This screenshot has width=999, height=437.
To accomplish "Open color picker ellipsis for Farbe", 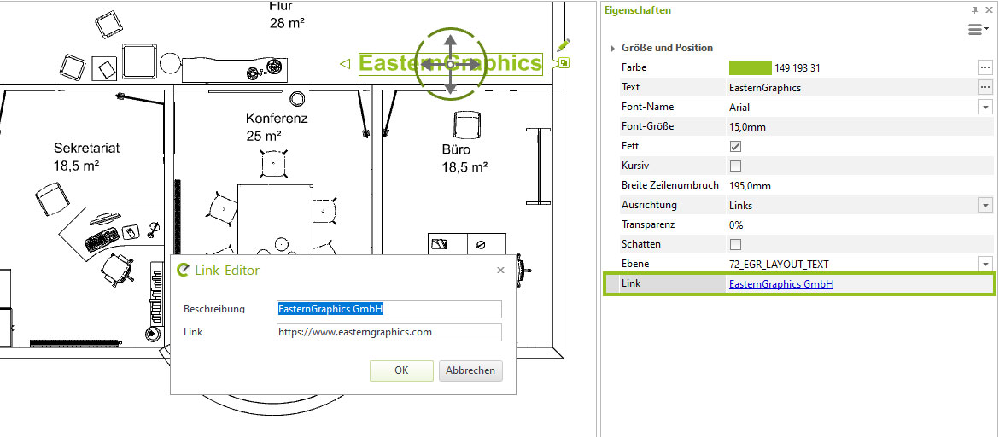I will (x=985, y=67).
